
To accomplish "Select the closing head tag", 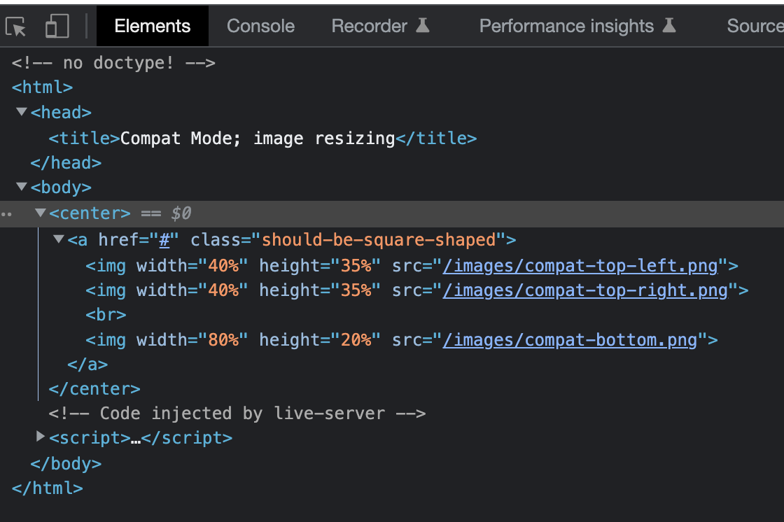I will (66, 163).
